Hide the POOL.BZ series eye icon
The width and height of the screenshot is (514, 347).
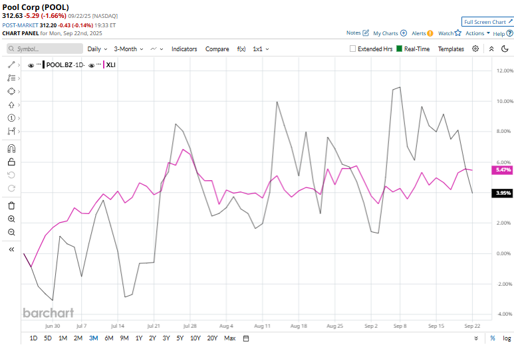(x=31, y=65)
